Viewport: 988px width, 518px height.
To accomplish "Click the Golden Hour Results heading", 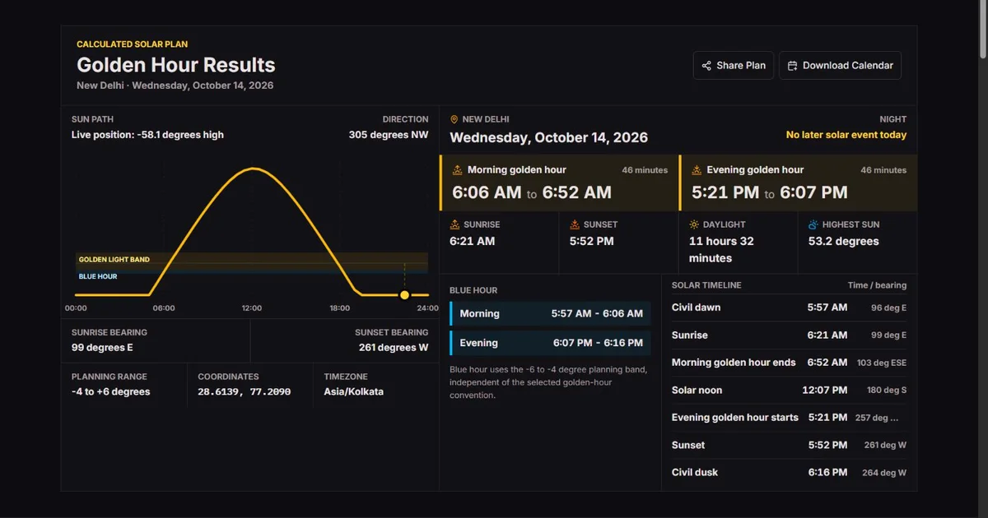I will click(176, 65).
